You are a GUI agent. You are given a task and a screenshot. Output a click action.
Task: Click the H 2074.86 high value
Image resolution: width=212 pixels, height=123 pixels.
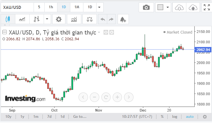(x=31, y=39)
